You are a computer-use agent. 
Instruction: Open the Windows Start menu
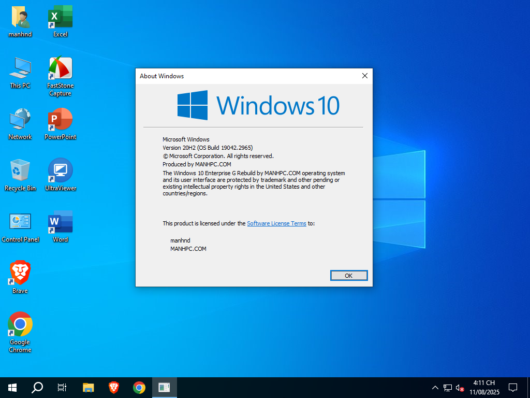point(12,387)
